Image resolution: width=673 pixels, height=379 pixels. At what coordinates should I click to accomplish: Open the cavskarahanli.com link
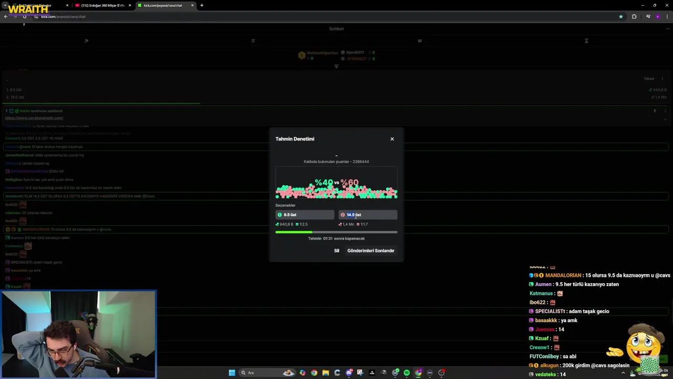click(x=34, y=118)
